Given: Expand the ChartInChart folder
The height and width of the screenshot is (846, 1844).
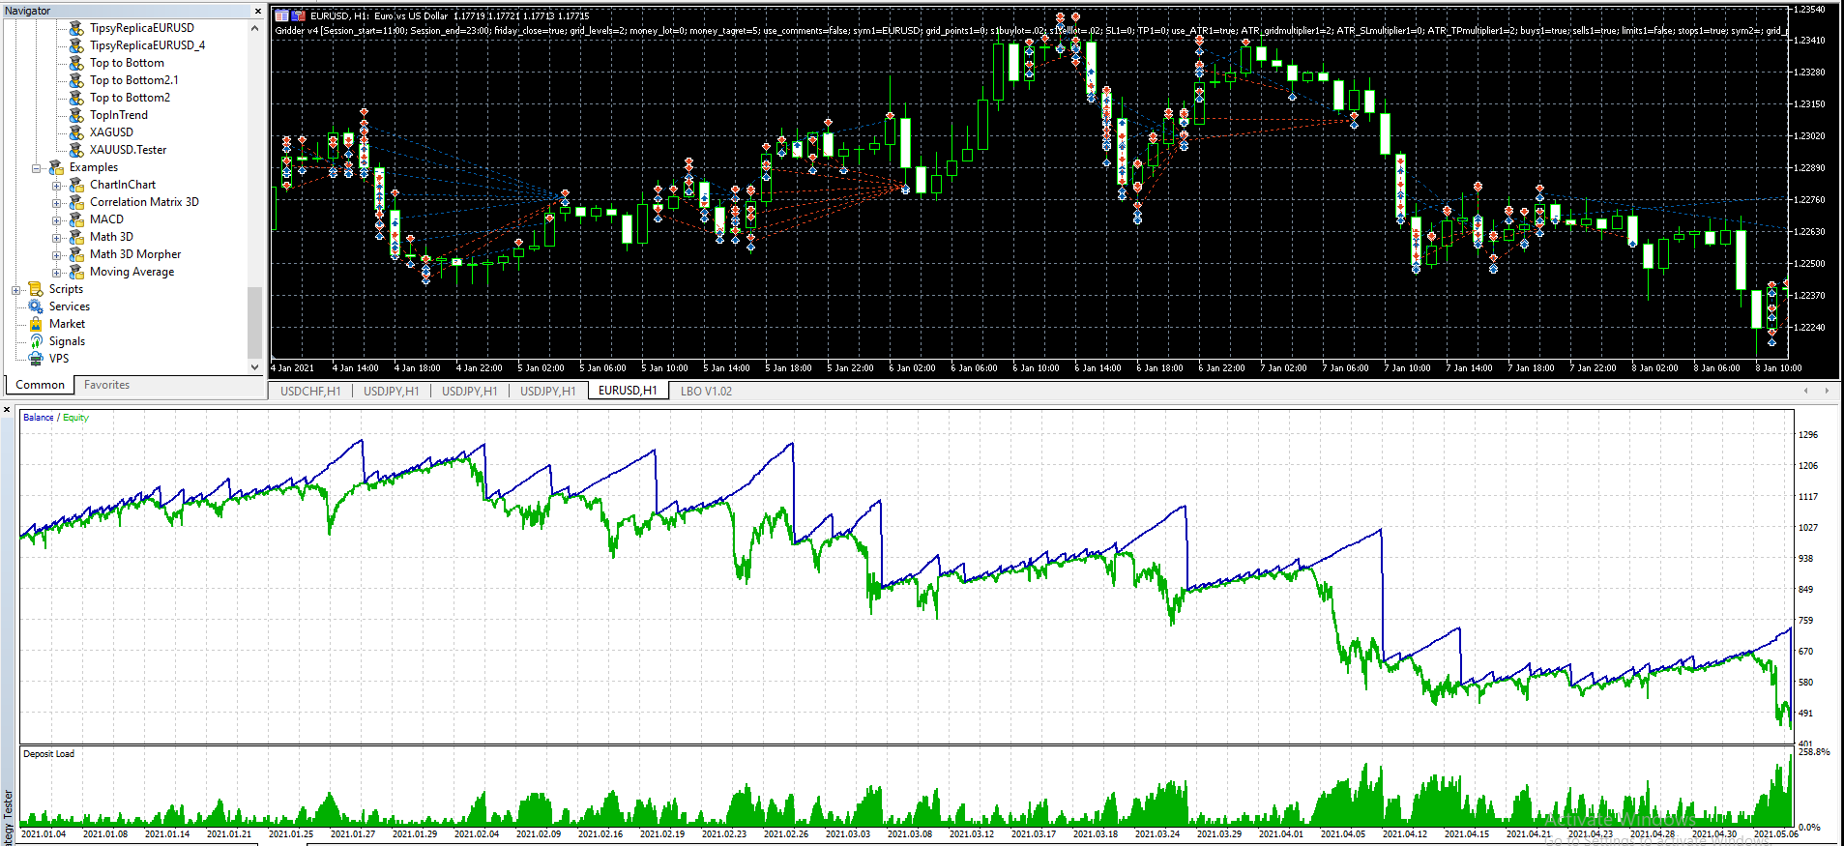Looking at the screenshot, I should point(57,186).
